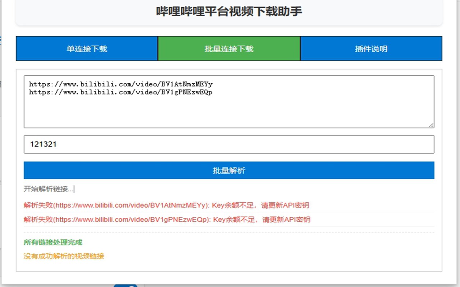Image resolution: width=460 pixels, height=287 pixels.
Task: Open the 插件说明 tab
Action: click(x=371, y=48)
